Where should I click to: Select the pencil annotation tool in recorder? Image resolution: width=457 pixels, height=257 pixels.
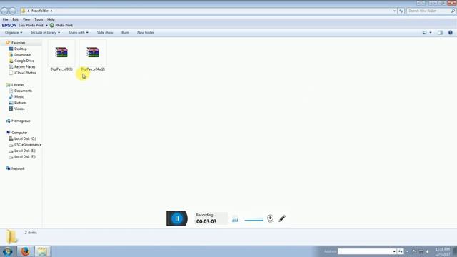282,218
